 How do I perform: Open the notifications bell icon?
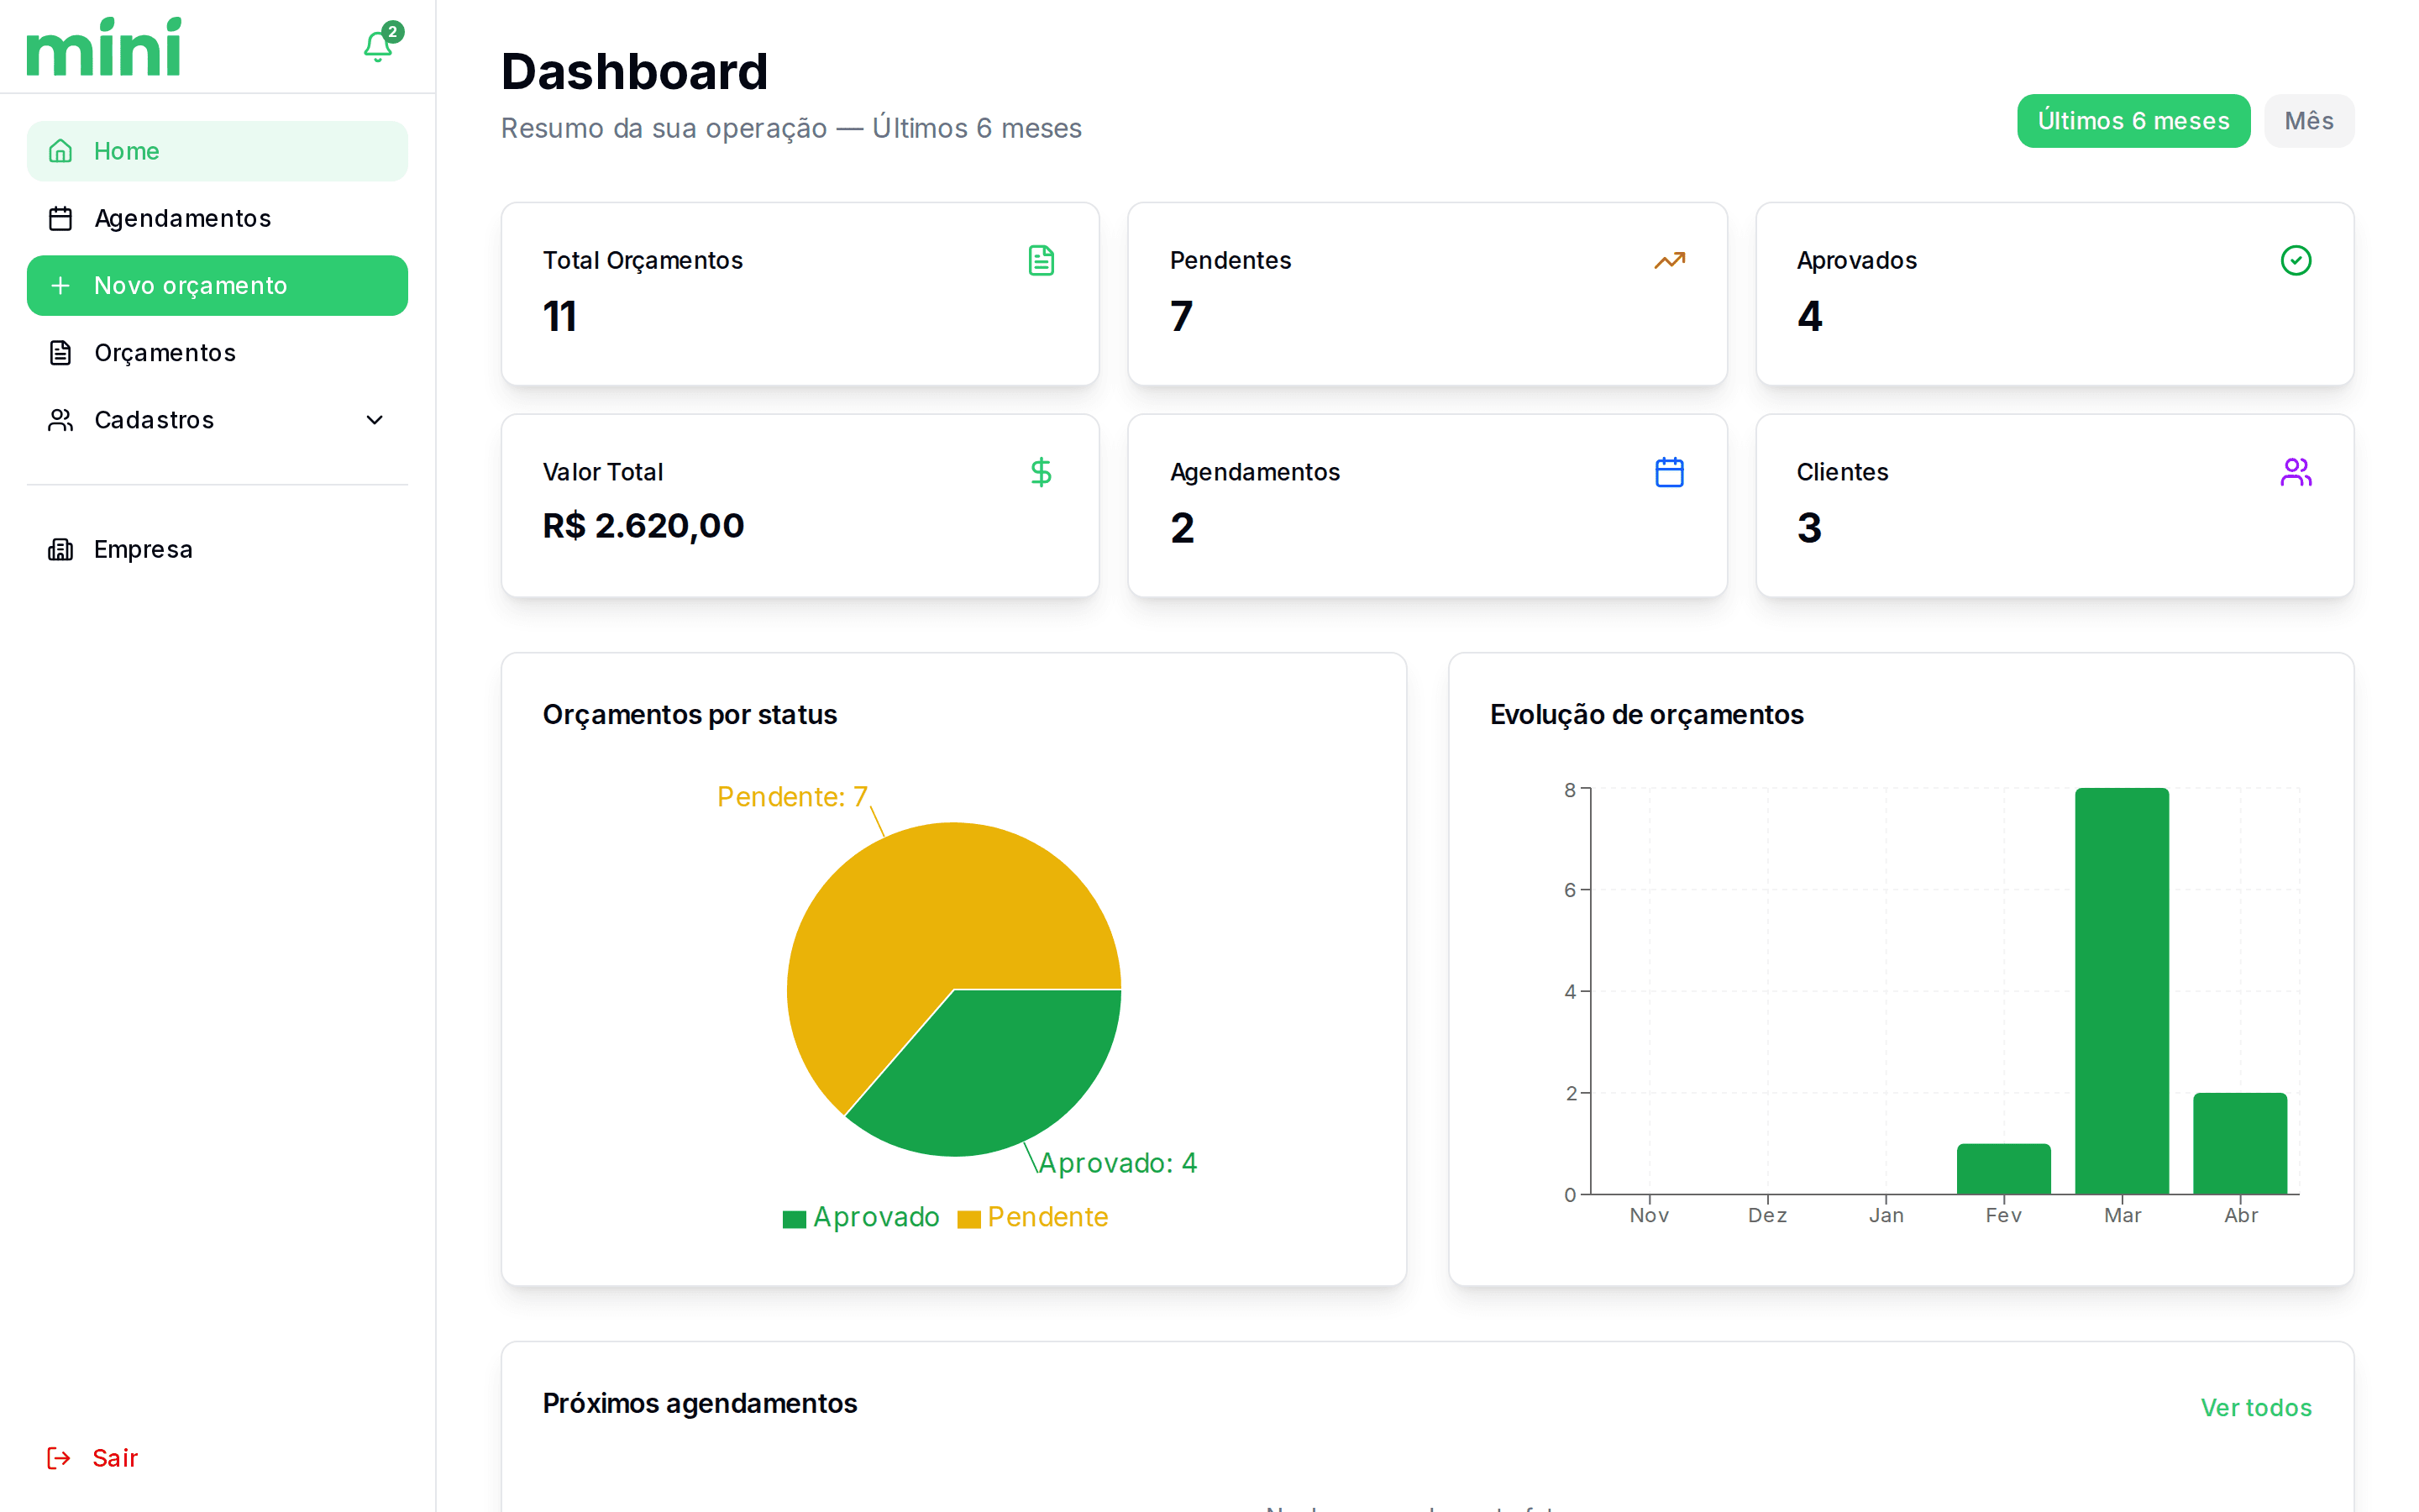pyautogui.click(x=377, y=47)
